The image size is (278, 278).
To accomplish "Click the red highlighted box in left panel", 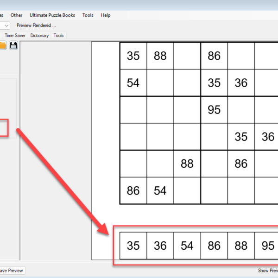I will (x=4, y=127).
